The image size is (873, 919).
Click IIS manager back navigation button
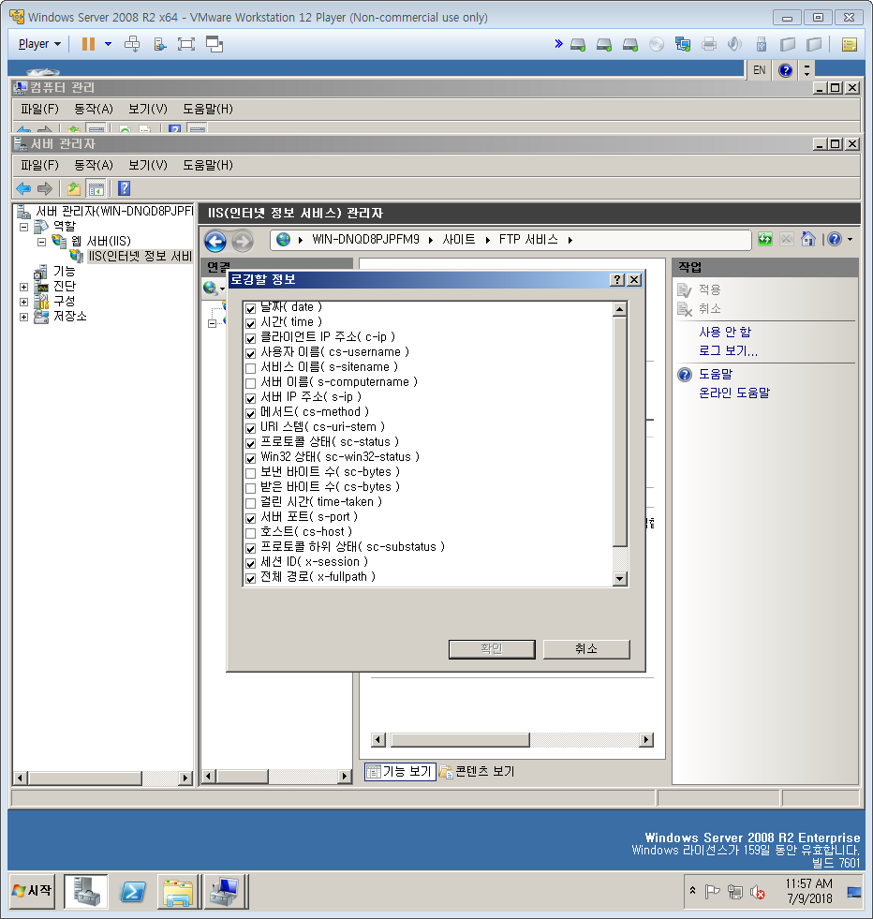click(x=215, y=241)
